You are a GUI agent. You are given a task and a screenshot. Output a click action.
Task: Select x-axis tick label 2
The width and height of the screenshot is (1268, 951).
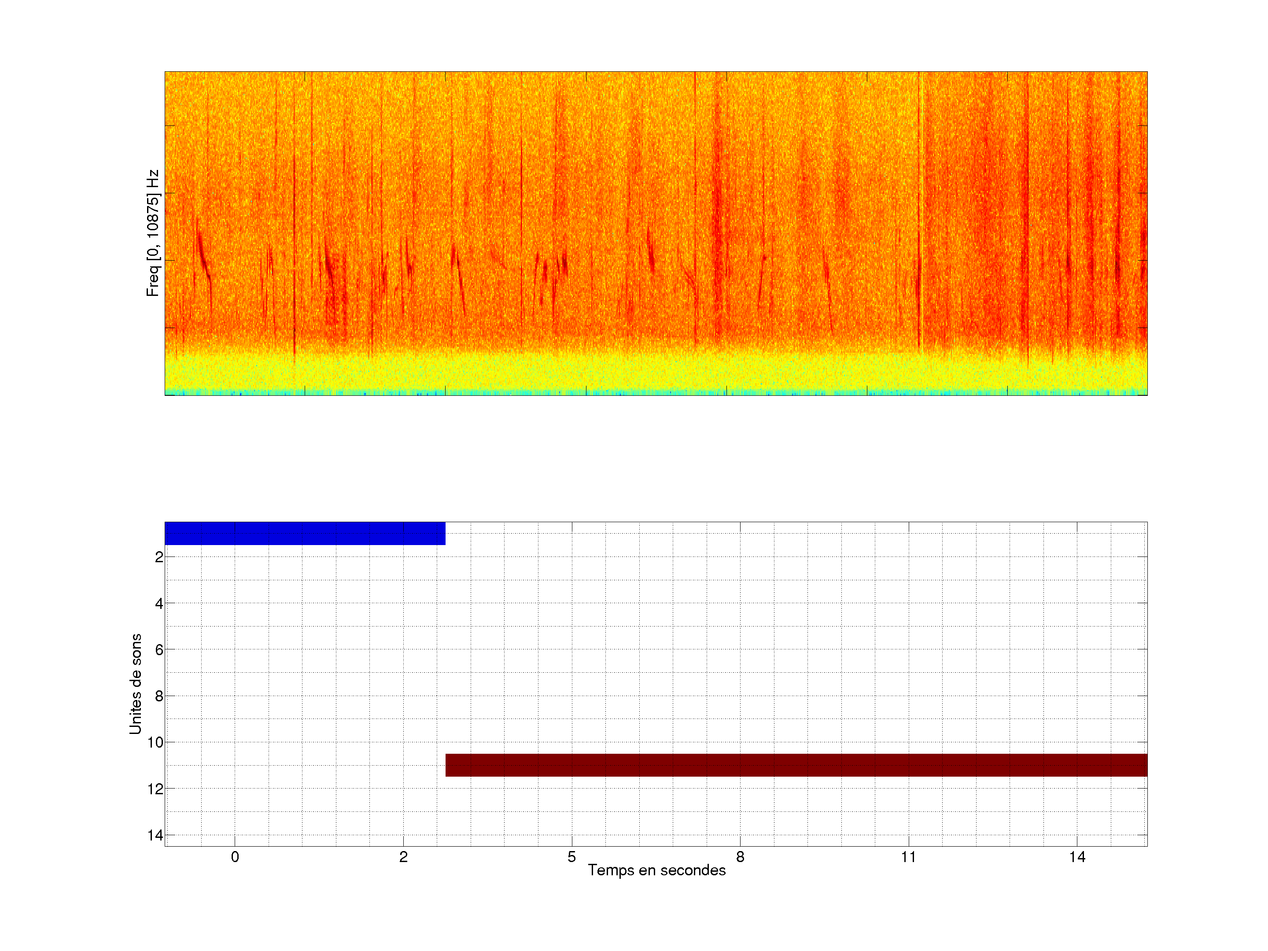click(x=404, y=857)
